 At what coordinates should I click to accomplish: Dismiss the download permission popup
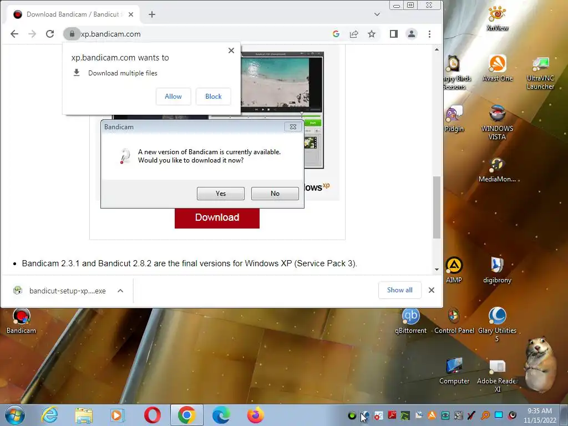tap(231, 50)
